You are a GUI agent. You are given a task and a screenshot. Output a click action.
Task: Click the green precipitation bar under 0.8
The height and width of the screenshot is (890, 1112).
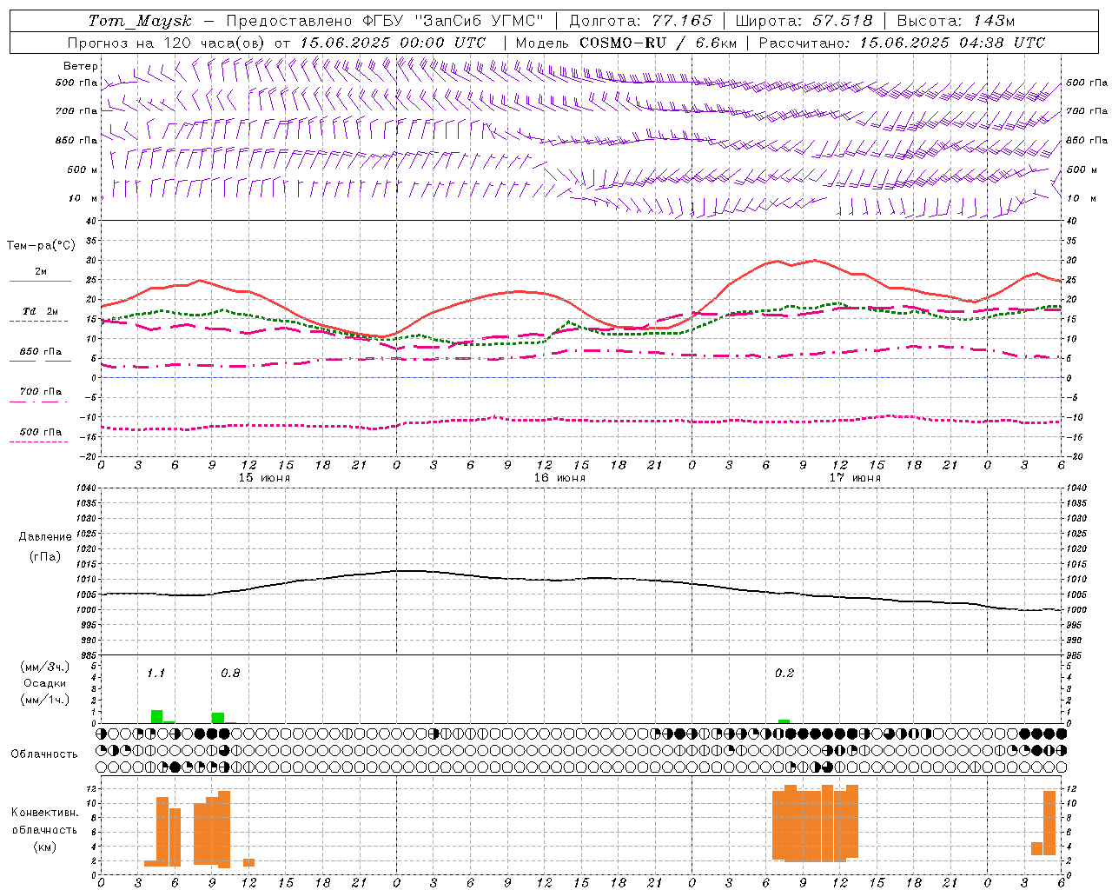click(218, 718)
